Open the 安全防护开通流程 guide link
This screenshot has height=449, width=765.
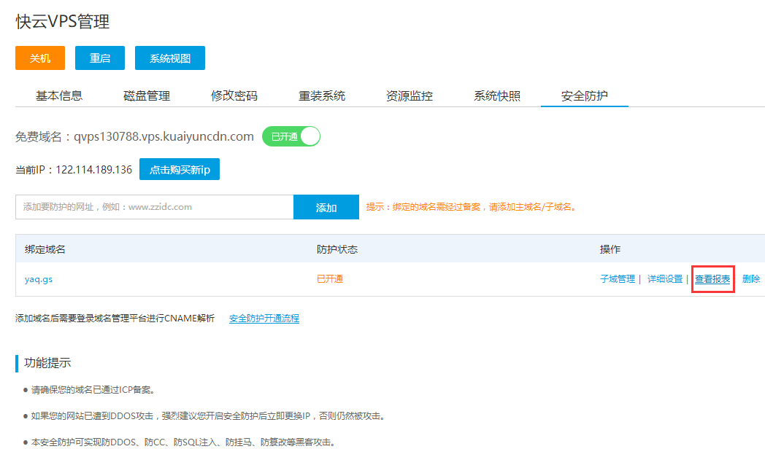pyautogui.click(x=264, y=319)
